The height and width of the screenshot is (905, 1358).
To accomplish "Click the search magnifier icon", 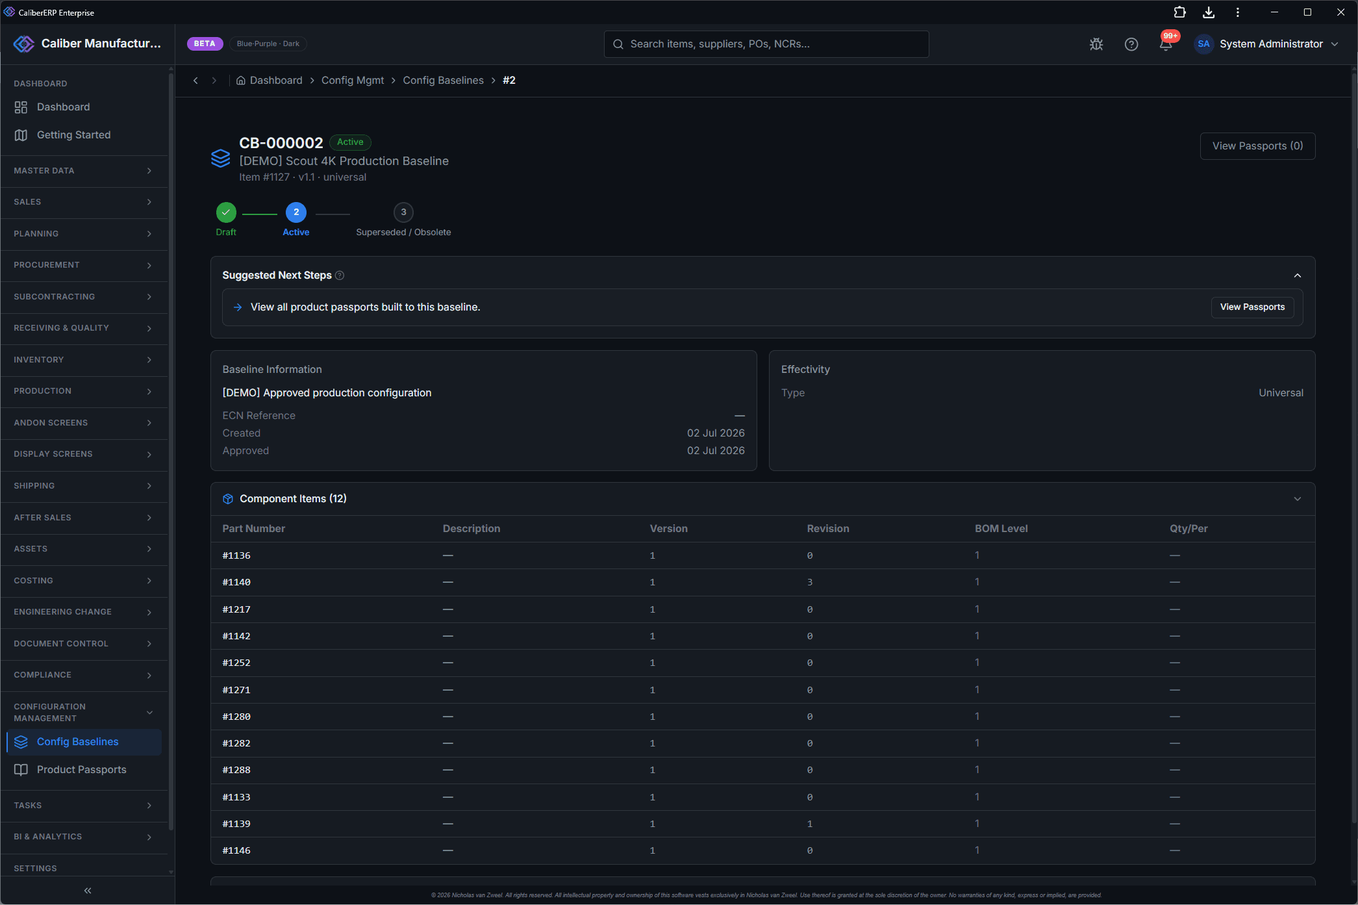I will (618, 44).
